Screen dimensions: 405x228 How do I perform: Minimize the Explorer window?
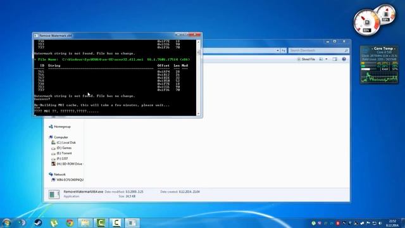tap(328, 41)
